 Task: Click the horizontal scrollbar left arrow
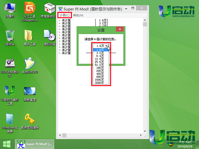pyautogui.click(x=60, y=135)
